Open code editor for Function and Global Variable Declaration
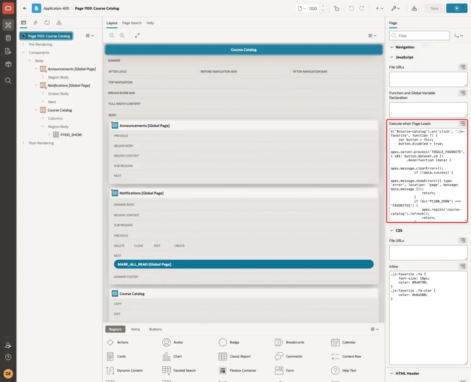The height and width of the screenshot is (382, 471). click(463, 93)
